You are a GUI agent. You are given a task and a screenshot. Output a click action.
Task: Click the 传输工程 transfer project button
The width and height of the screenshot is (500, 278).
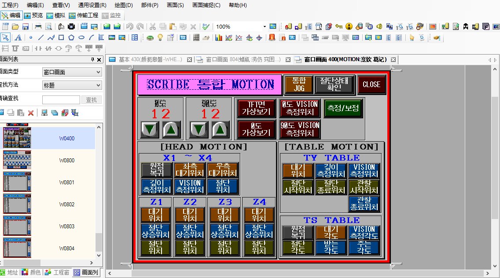pos(84,15)
